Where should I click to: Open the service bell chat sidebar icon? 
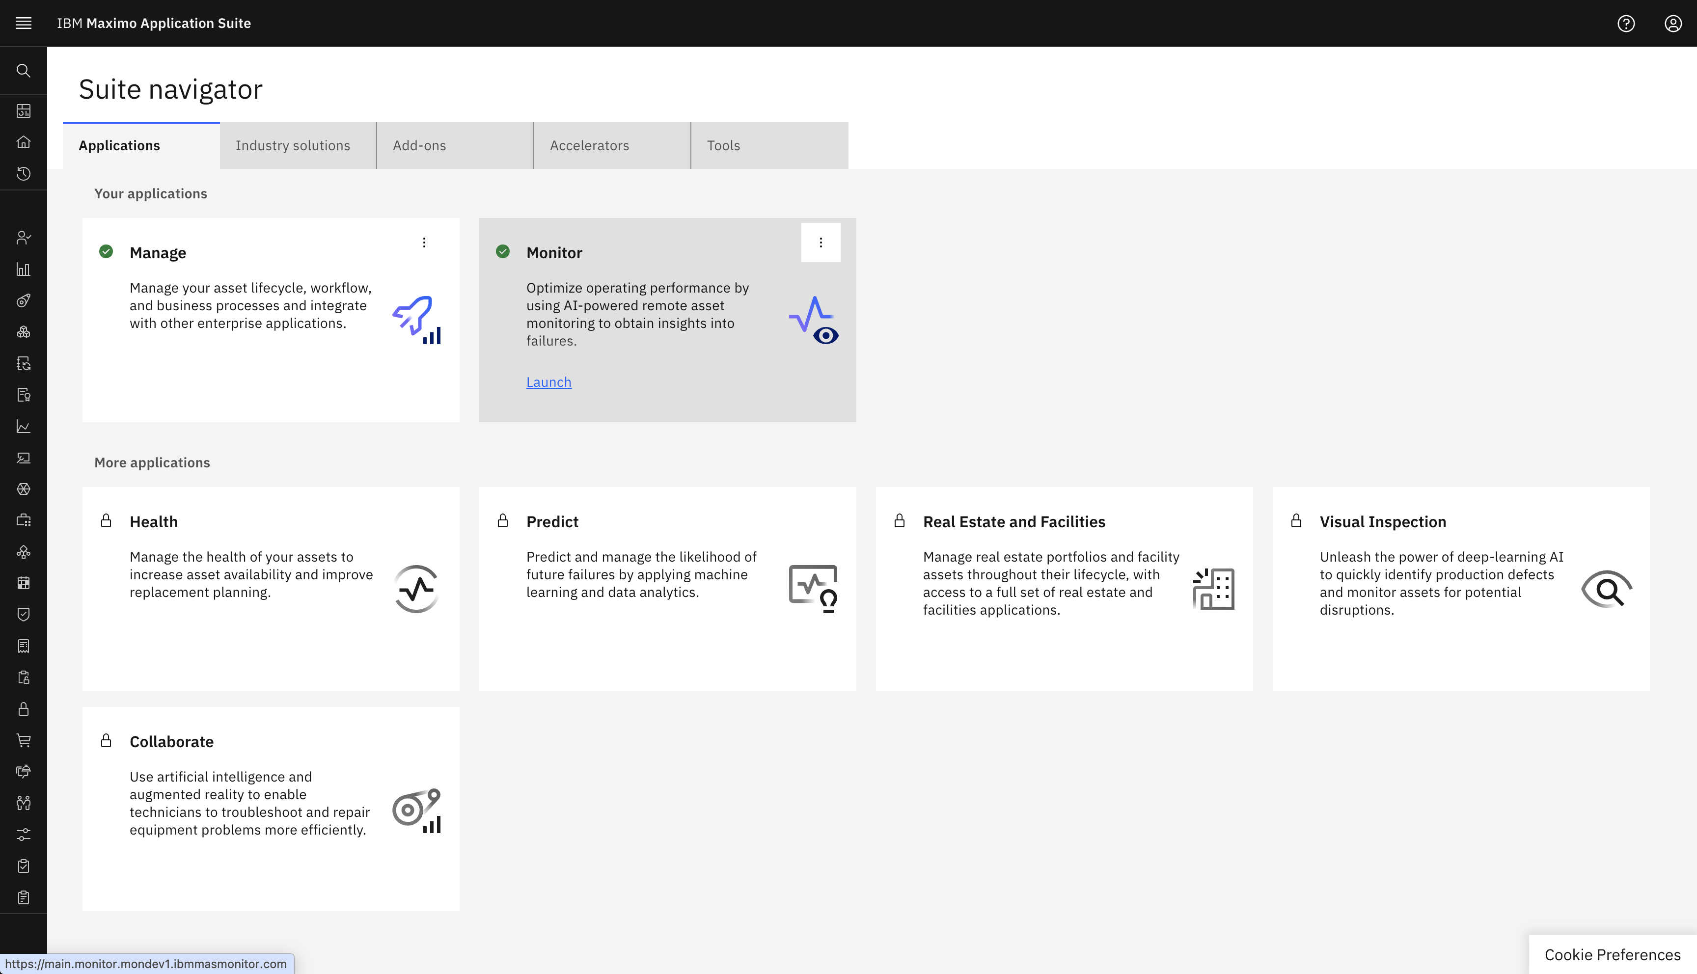[x=24, y=771]
